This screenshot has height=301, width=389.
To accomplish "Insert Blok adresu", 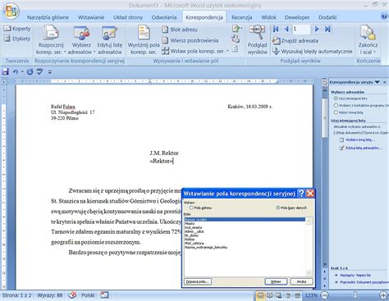I will (180, 30).
